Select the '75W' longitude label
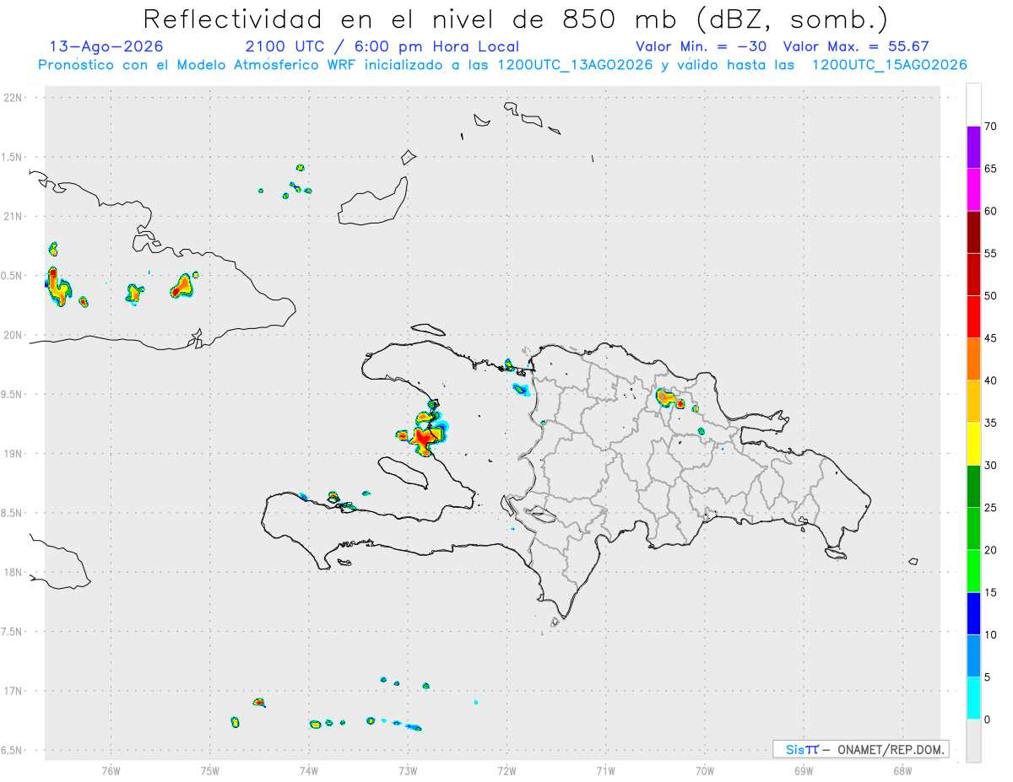 pos(210,770)
